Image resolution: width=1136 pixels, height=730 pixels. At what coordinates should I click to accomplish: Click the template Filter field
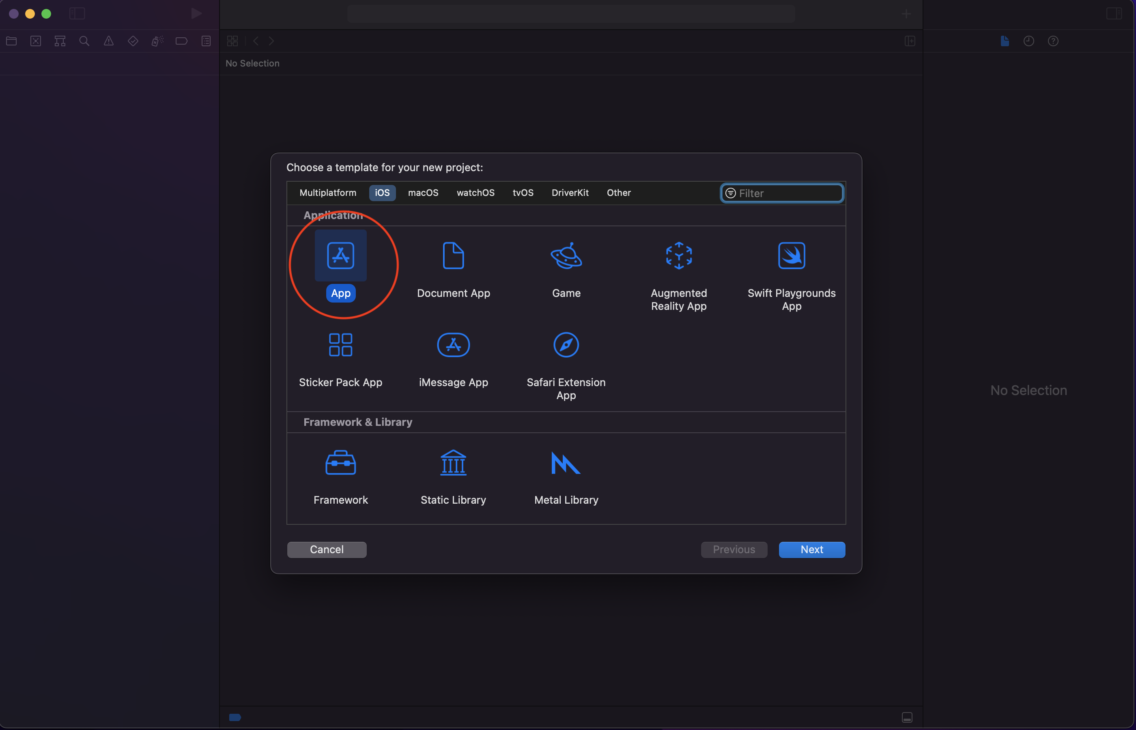pos(788,193)
